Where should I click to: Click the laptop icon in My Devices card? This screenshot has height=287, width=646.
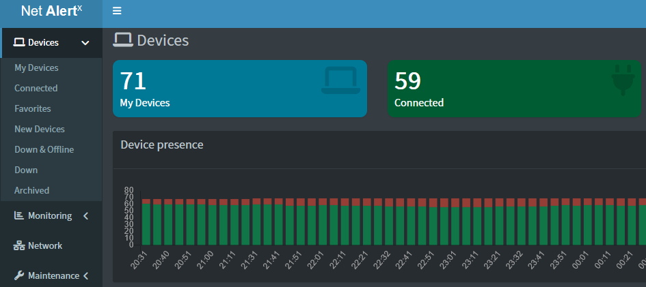click(x=339, y=80)
